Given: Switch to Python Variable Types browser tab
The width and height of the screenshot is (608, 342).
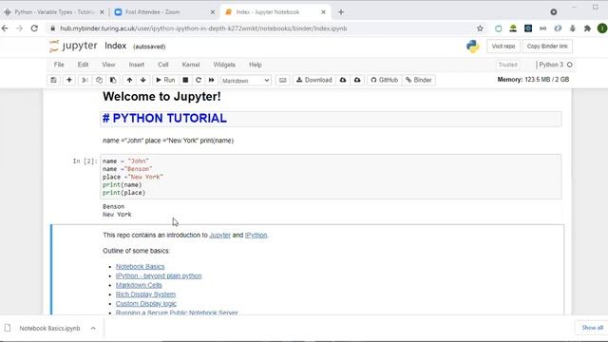Looking at the screenshot, I should [54, 12].
